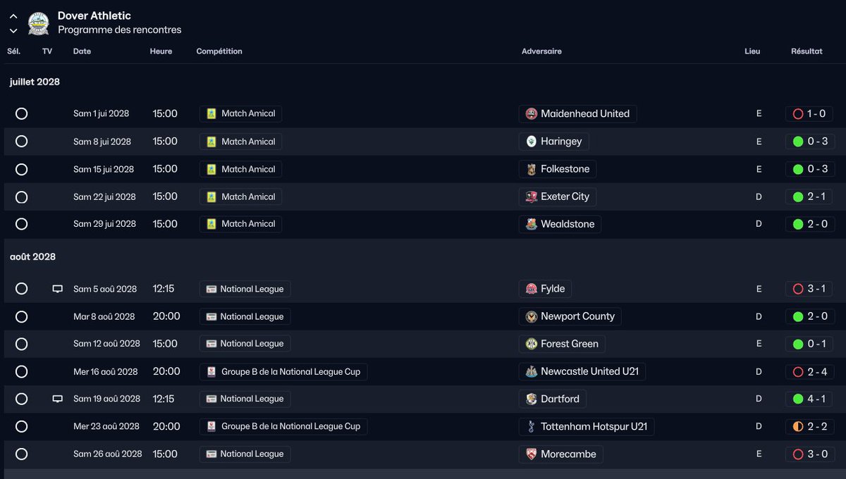
Task: Select the Mar 8 aoû 2028 match radio
Action: pos(21,316)
